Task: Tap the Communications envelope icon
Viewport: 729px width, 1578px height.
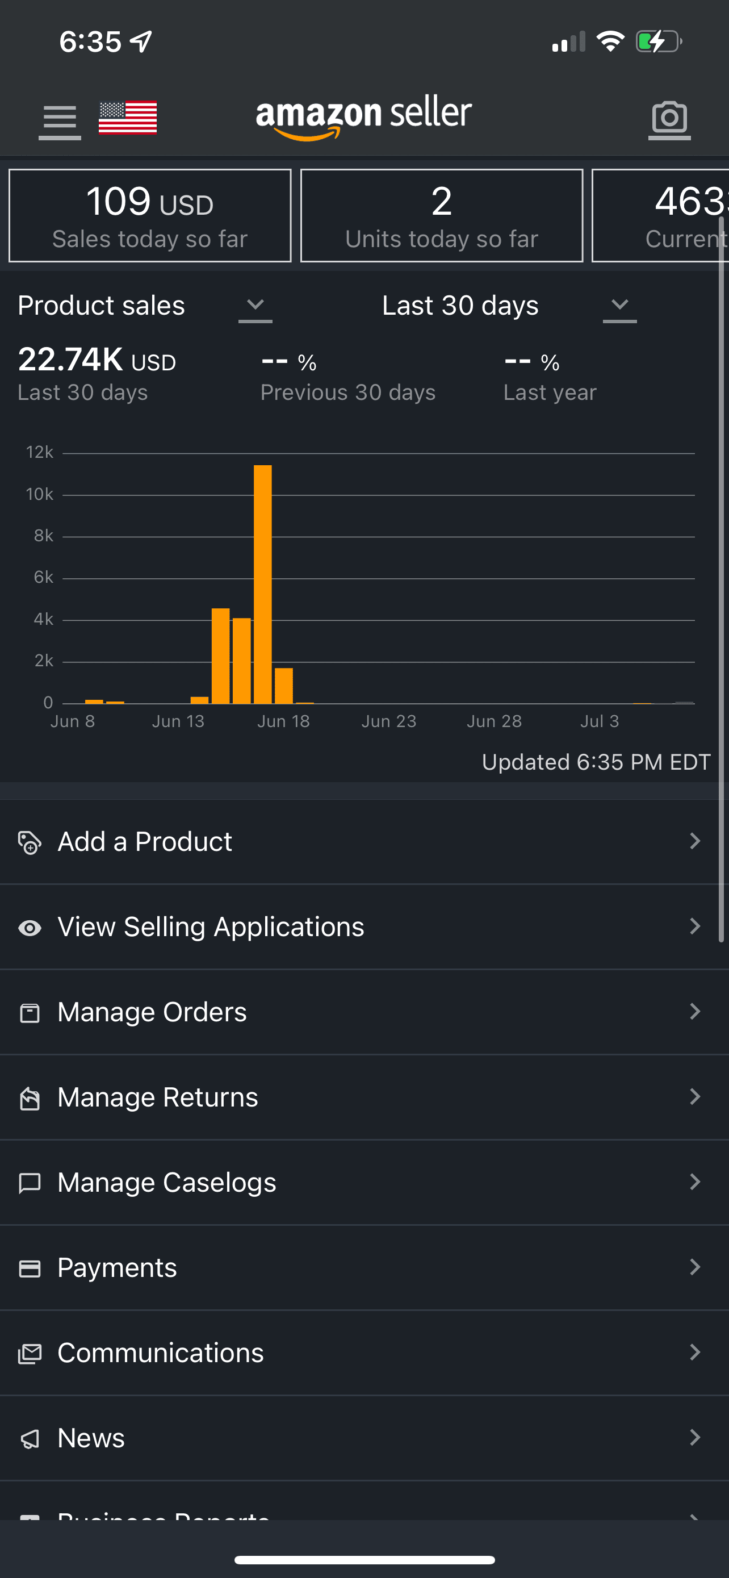Action: coord(30,1353)
